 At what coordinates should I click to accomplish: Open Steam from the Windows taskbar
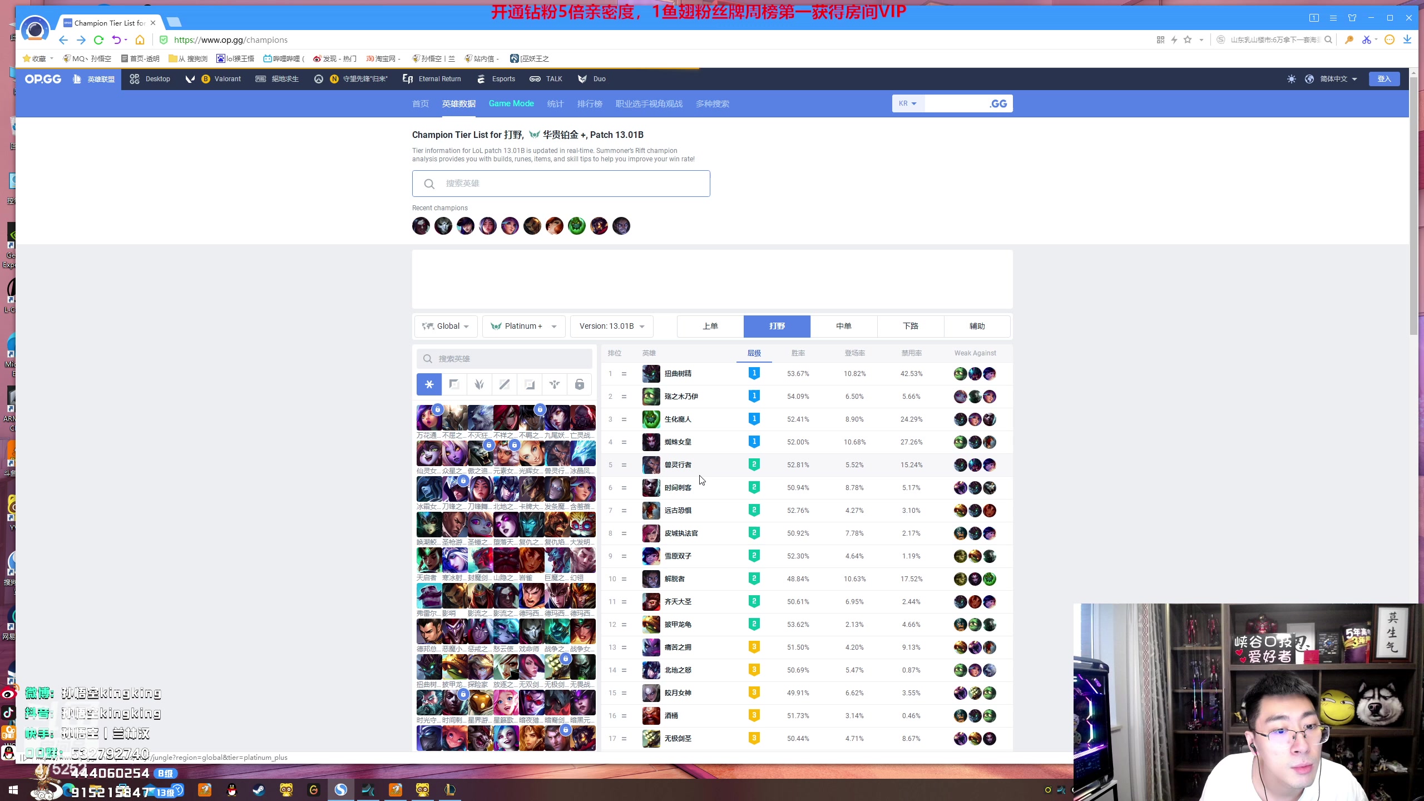259,789
